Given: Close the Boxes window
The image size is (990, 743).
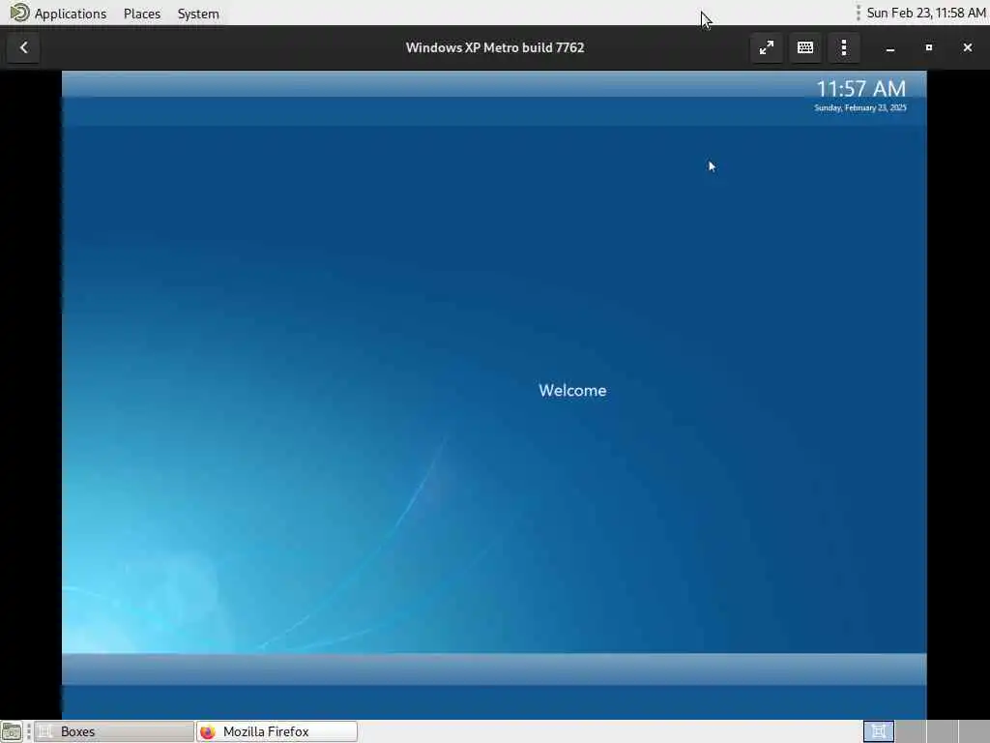Looking at the screenshot, I should coord(967,47).
